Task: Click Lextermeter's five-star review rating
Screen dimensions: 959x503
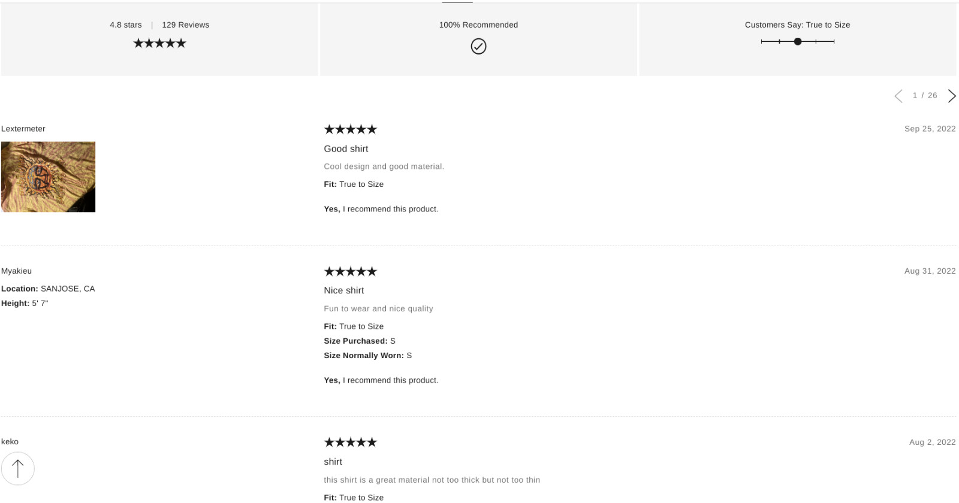Action: tap(350, 129)
